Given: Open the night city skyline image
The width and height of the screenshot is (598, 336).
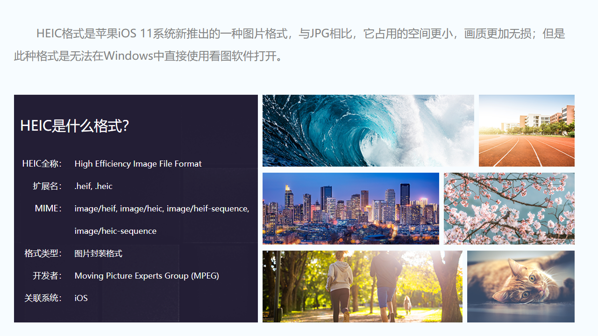Looking at the screenshot, I should 350,208.
